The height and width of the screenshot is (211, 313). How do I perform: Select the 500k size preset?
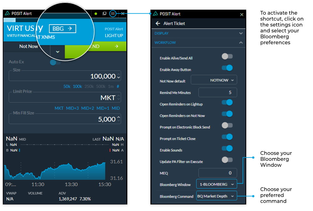[100, 86]
